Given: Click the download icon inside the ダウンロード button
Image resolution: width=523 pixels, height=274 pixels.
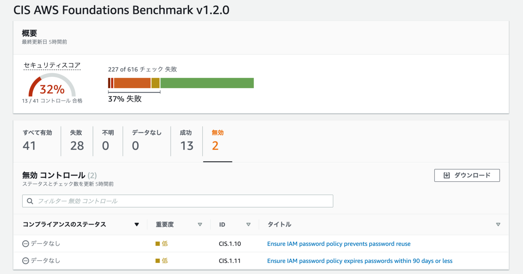Looking at the screenshot, I should [x=447, y=175].
